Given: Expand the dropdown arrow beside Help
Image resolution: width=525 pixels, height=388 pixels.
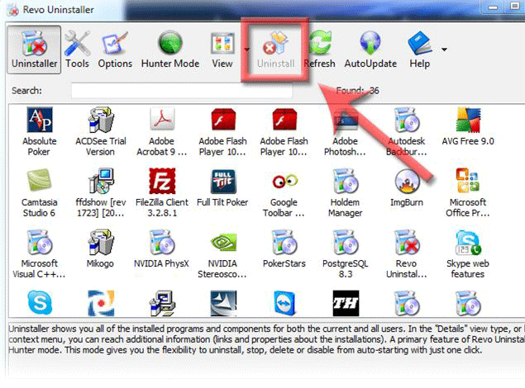Looking at the screenshot, I should coord(444,50).
